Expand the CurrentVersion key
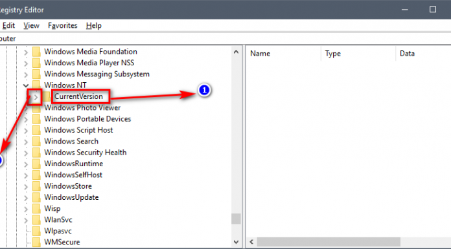The height and width of the screenshot is (249, 451). point(36,97)
